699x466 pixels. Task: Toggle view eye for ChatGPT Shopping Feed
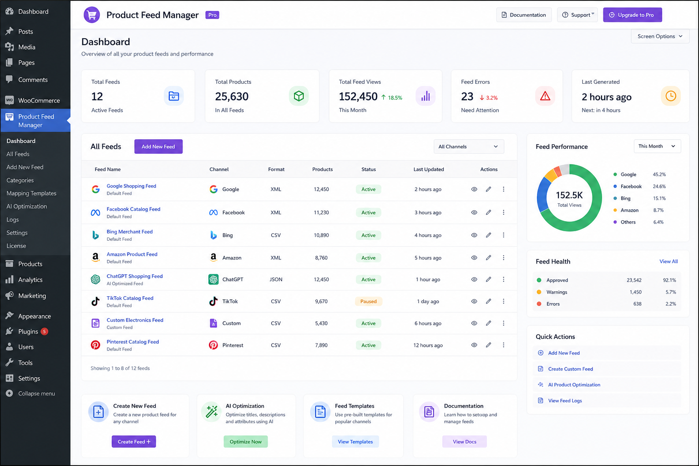[x=474, y=279]
